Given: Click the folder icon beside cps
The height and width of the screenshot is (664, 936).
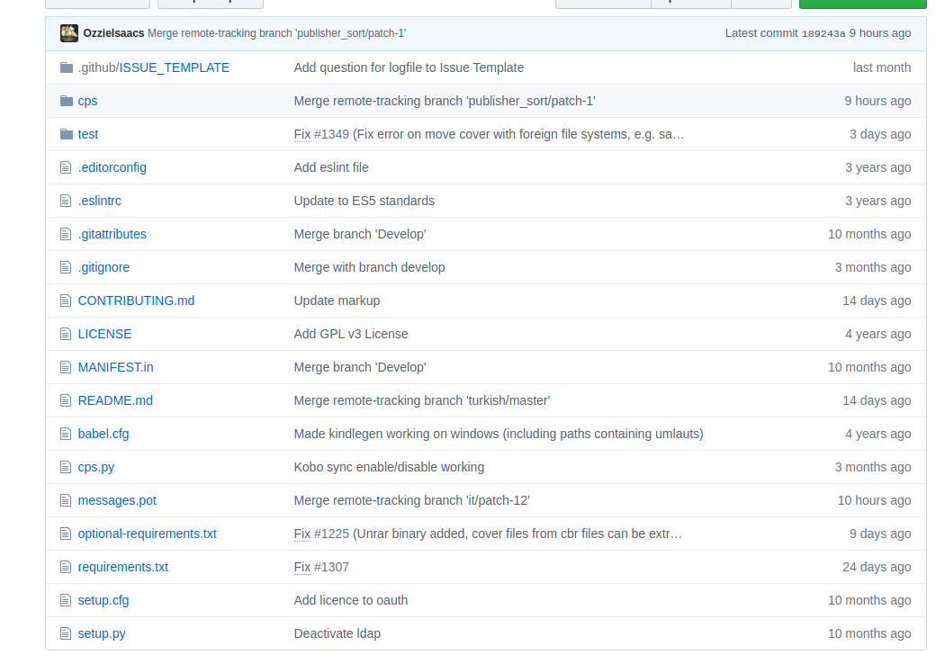Looking at the screenshot, I should [x=66, y=101].
